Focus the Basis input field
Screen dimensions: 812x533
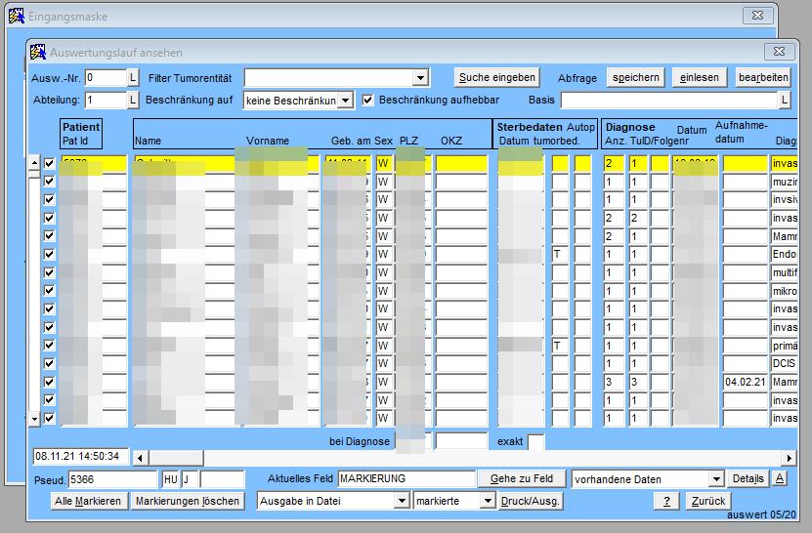point(669,100)
